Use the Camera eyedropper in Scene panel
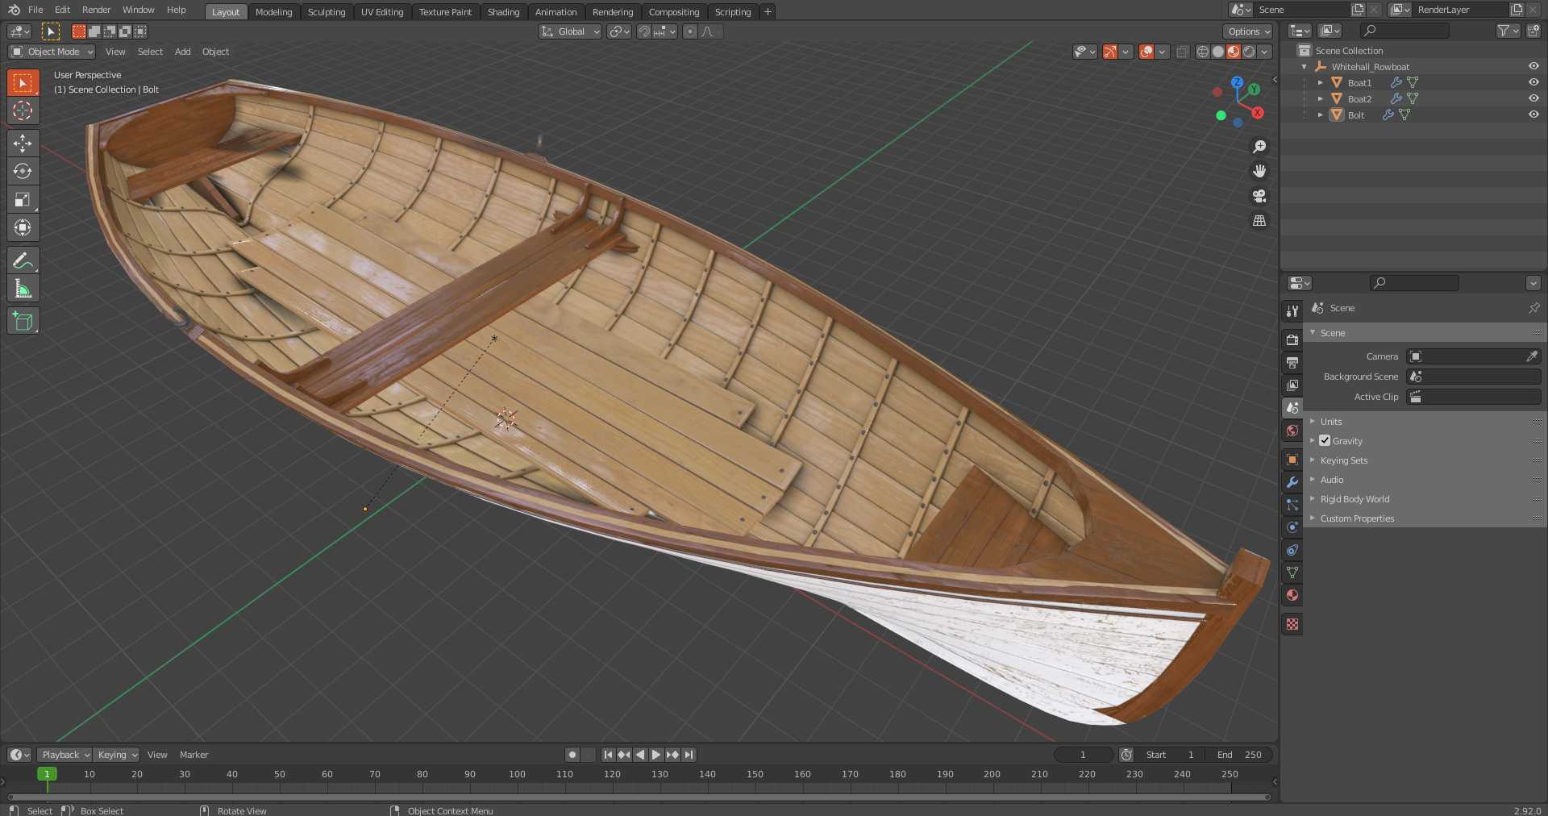 click(x=1532, y=356)
